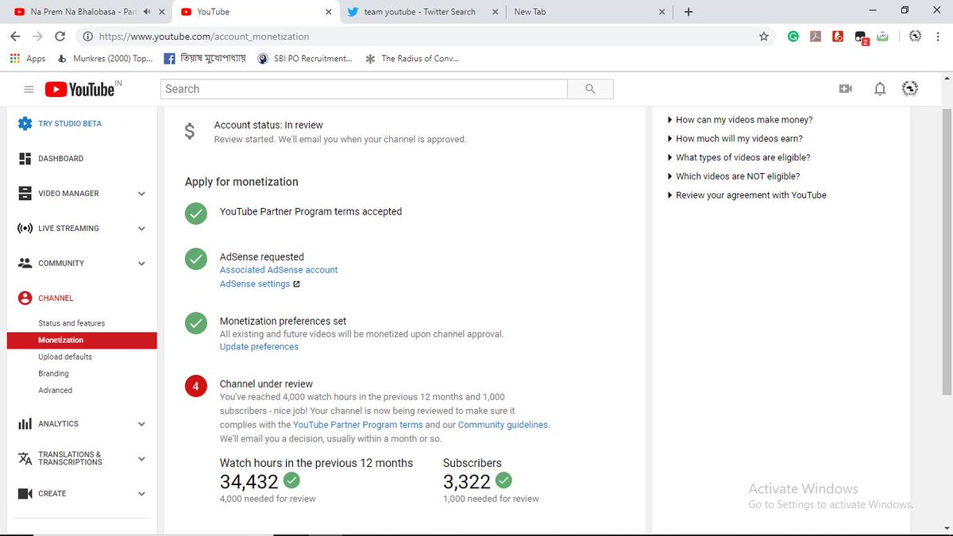Expand the Create section
953x536 pixels.
click(141, 494)
